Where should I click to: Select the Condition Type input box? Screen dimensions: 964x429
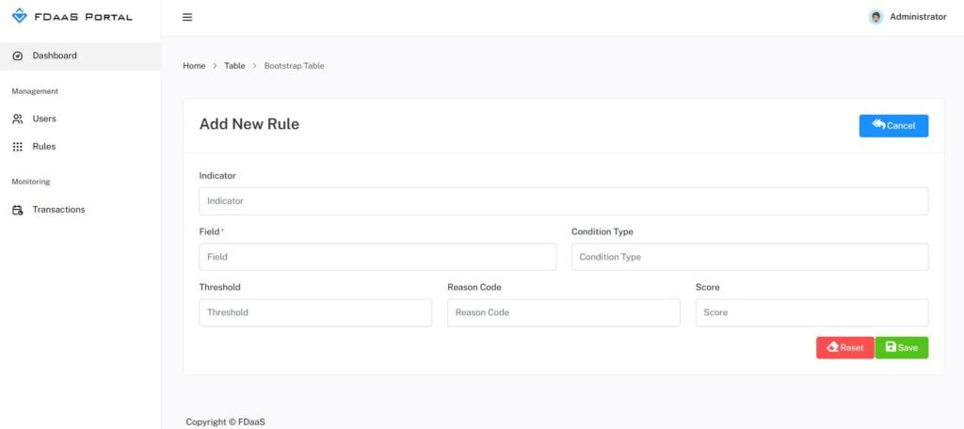point(749,257)
